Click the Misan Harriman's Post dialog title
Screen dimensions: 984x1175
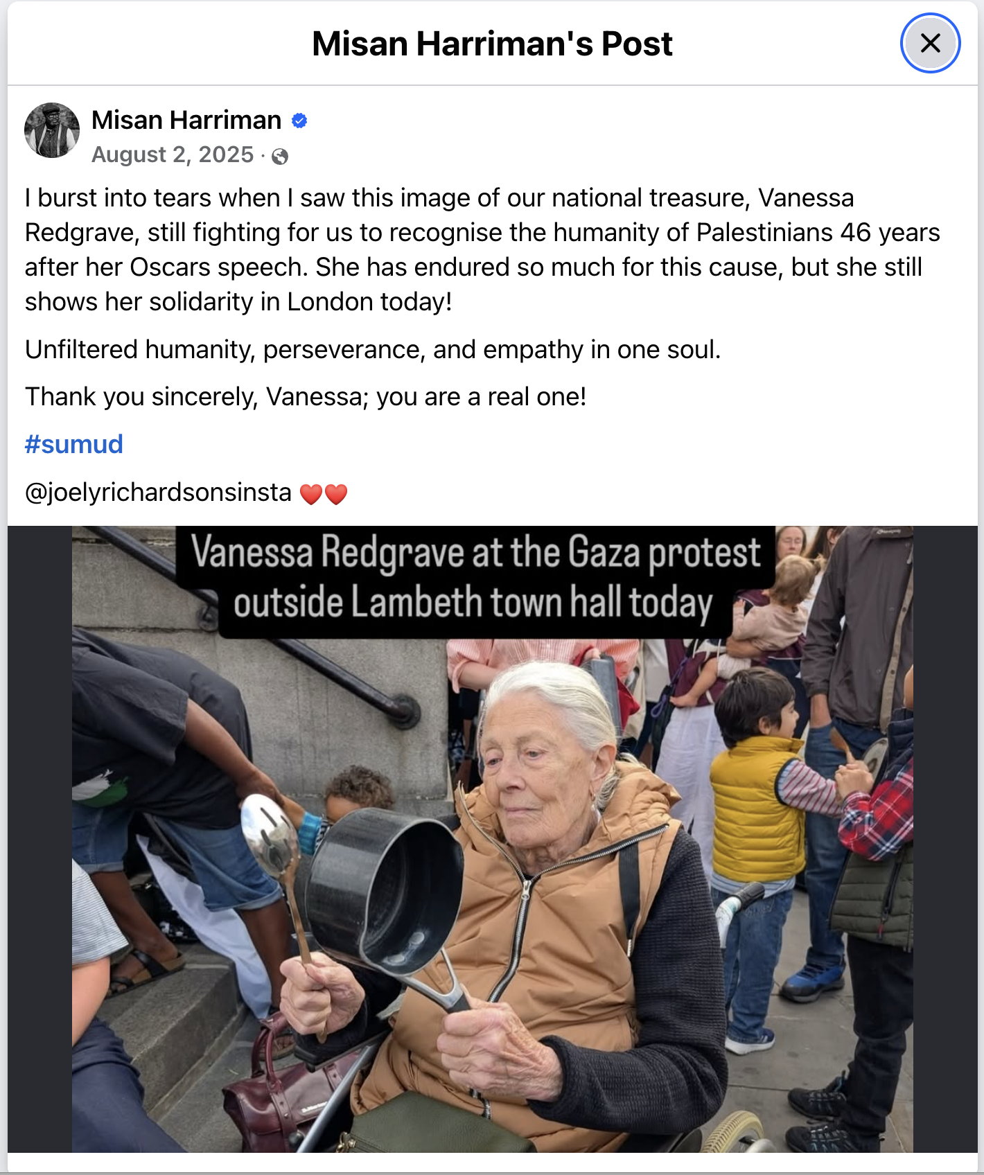point(492,44)
